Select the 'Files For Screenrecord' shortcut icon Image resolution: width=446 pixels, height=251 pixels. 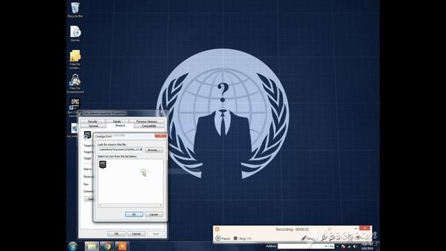75,84
